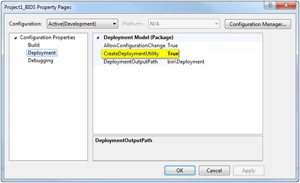
Task: Click the bold True value of CreateDeploymentUtility
Action: point(173,54)
